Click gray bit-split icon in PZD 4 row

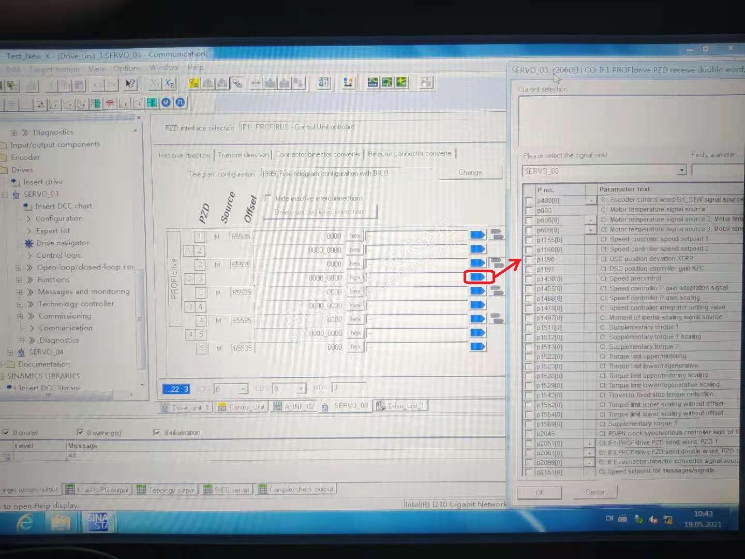tap(497, 318)
